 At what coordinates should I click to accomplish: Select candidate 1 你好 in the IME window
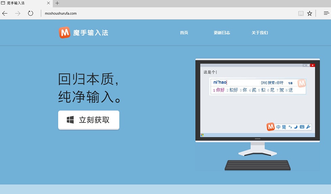pos(219,90)
